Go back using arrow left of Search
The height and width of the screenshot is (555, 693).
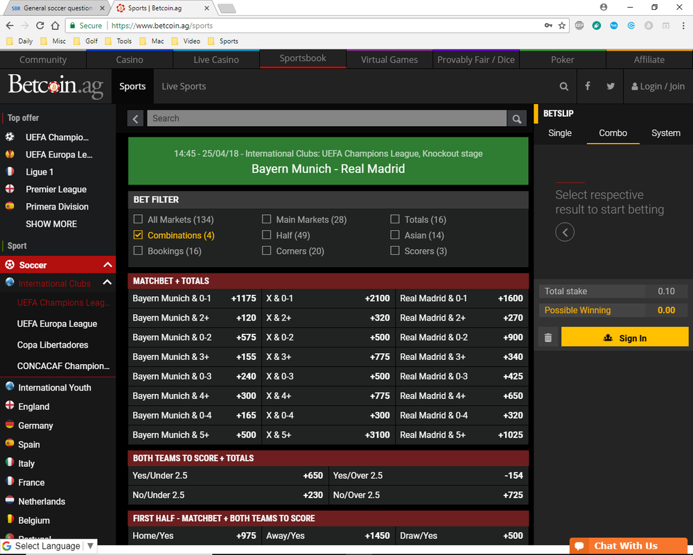point(136,119)
